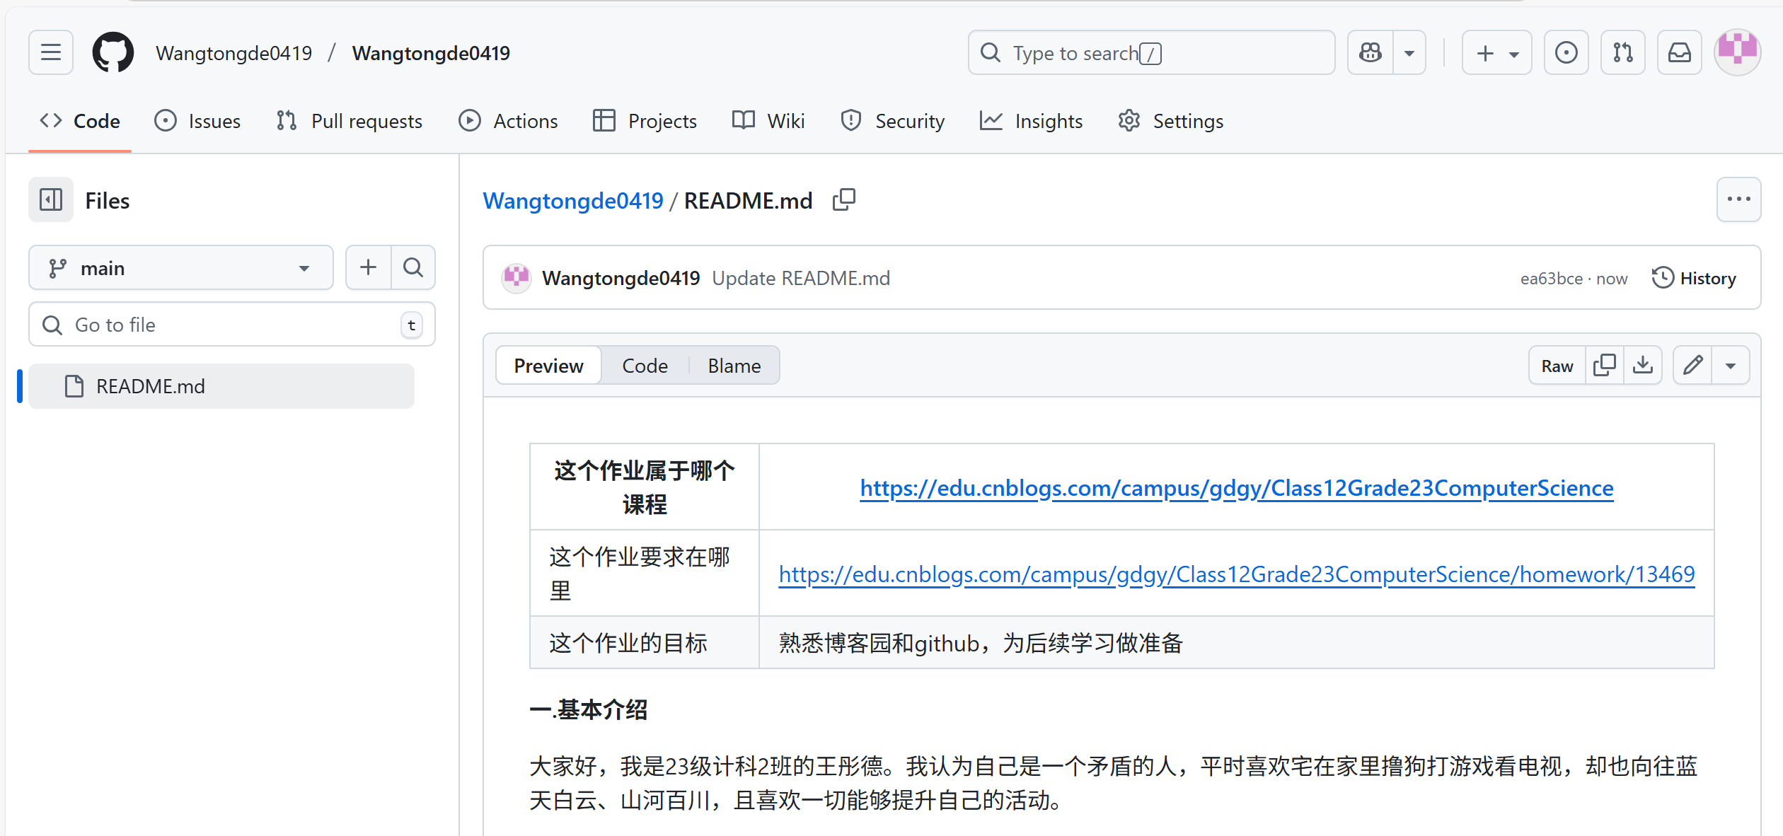Expand the main branch dropdown
1783x836 pixels.
tap(181, 268)
